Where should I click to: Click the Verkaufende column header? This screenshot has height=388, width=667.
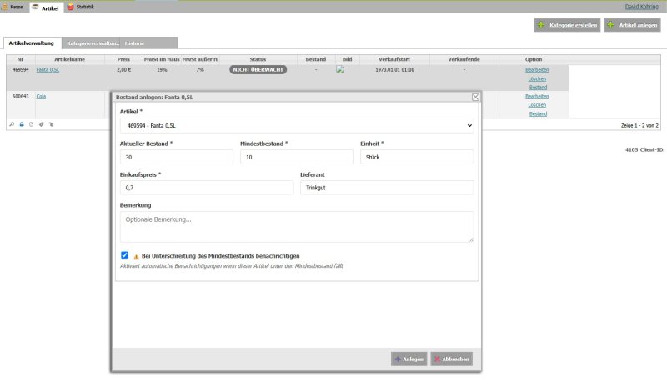[x=464, y=59]
